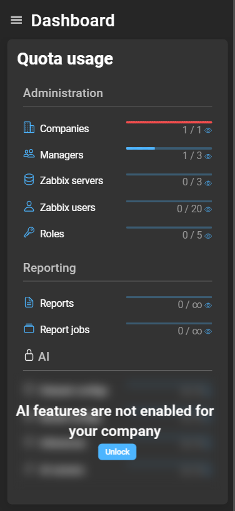Click the 1 / 1 Companies value
Image resolution: width=235 pixels, height=511 pixels.
click(192, 130)
